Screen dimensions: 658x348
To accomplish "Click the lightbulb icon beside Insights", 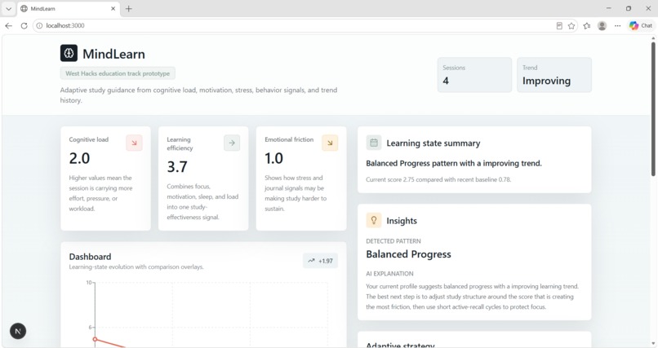I will pos(373,220).
